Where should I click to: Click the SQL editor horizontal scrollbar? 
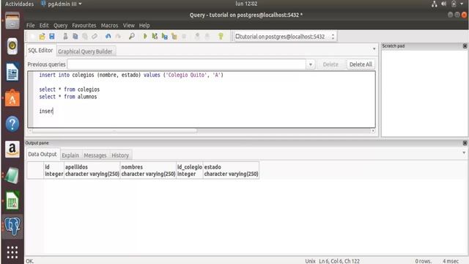coord(114,131)
